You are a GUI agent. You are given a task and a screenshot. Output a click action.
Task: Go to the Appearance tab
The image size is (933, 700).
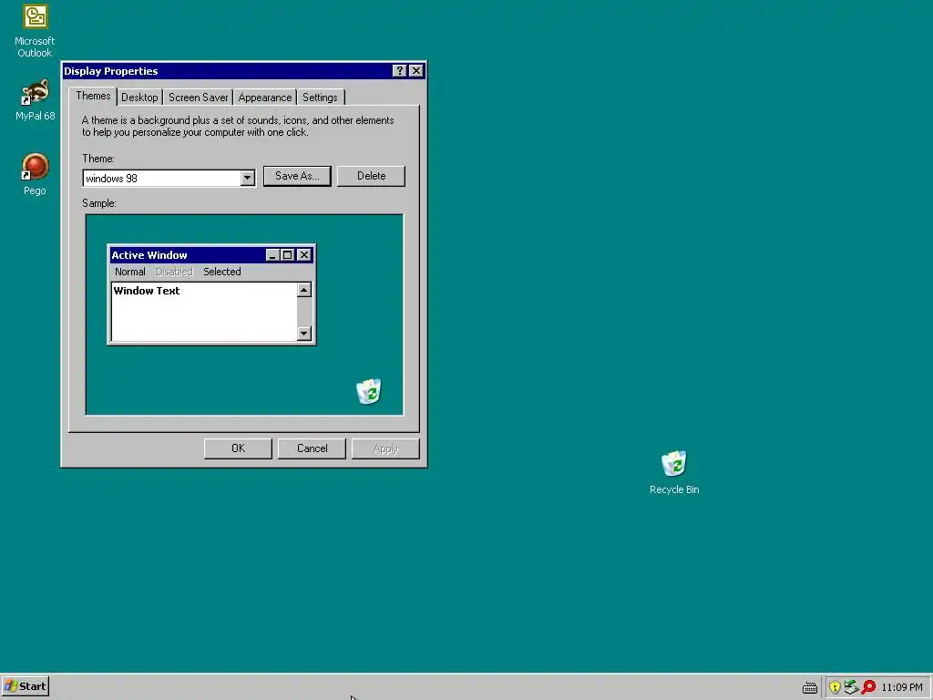(265, 98)
